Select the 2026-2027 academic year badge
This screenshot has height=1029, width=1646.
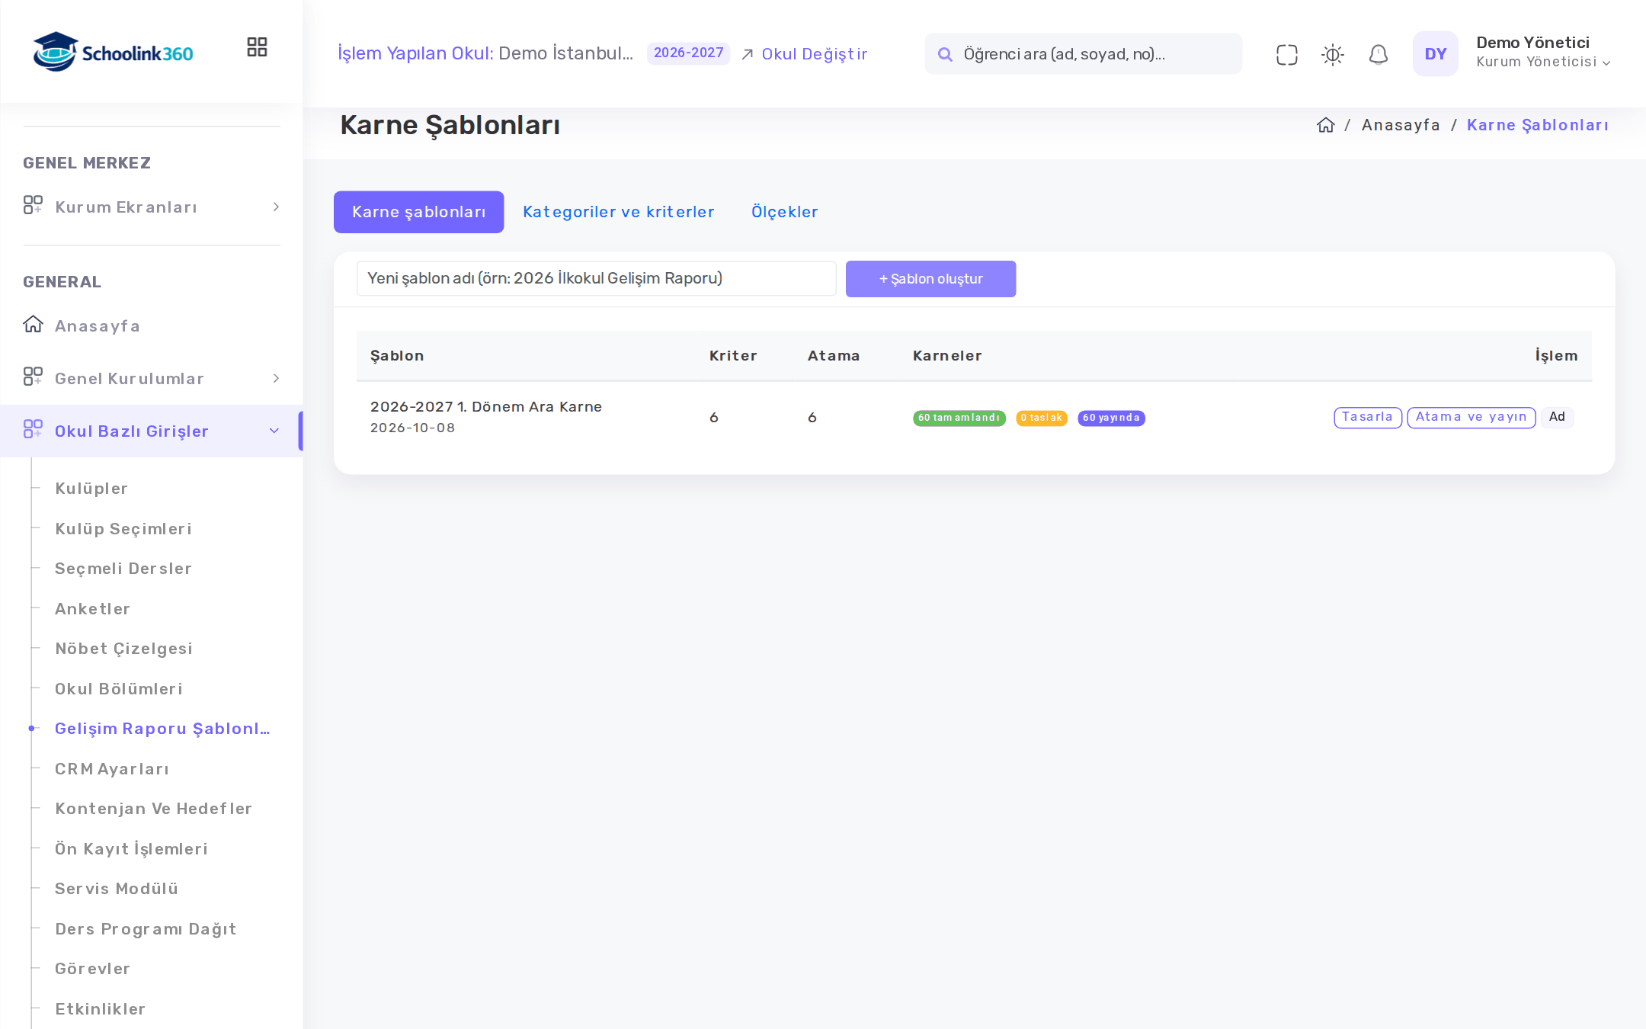pyautogui.click(x=688, y=53)
